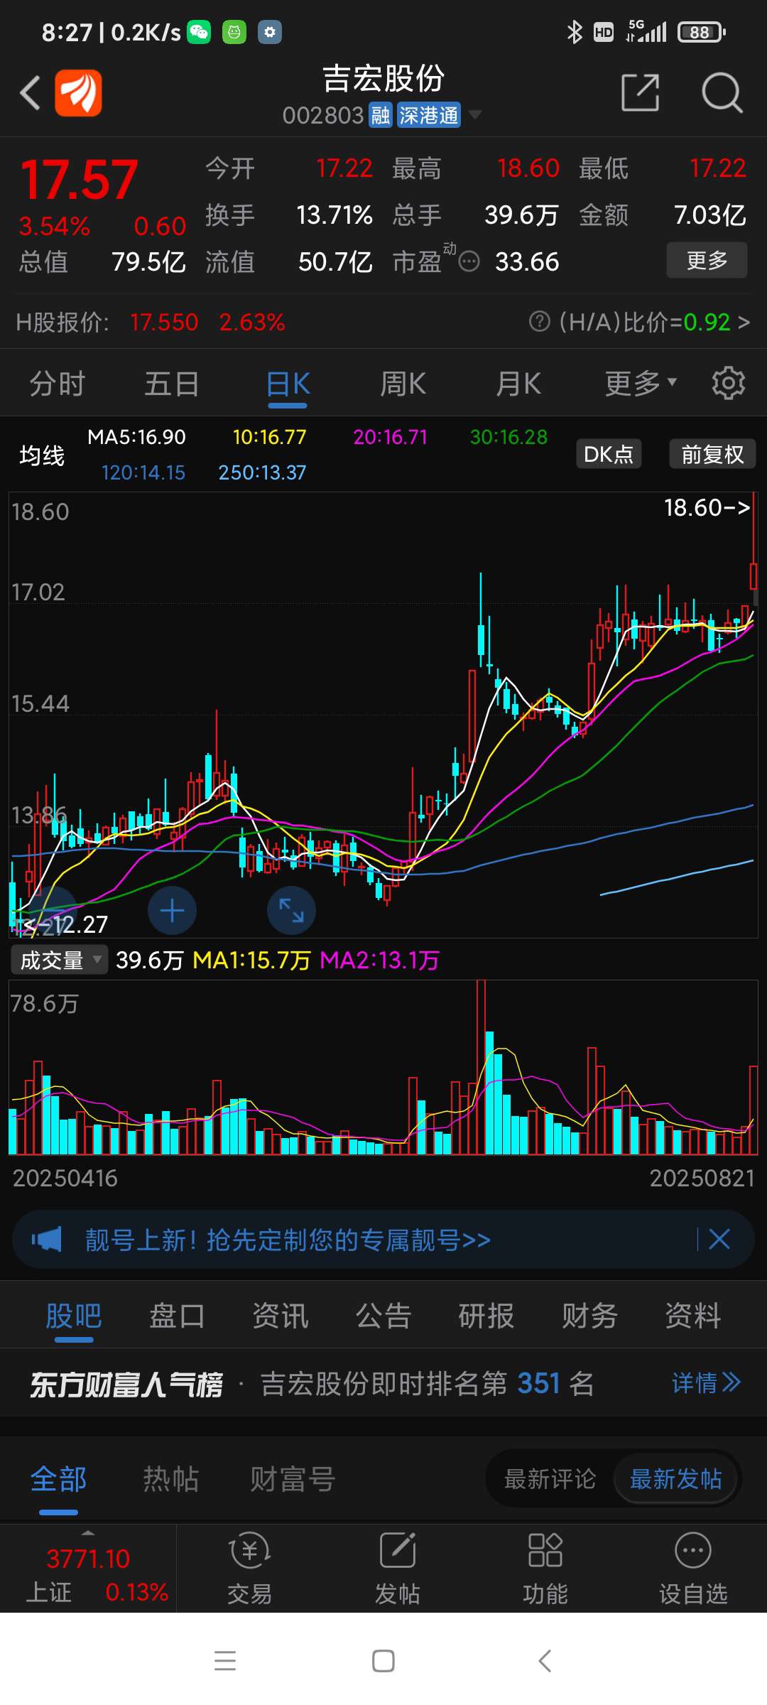Tap Android home button

click(383, 1661)
